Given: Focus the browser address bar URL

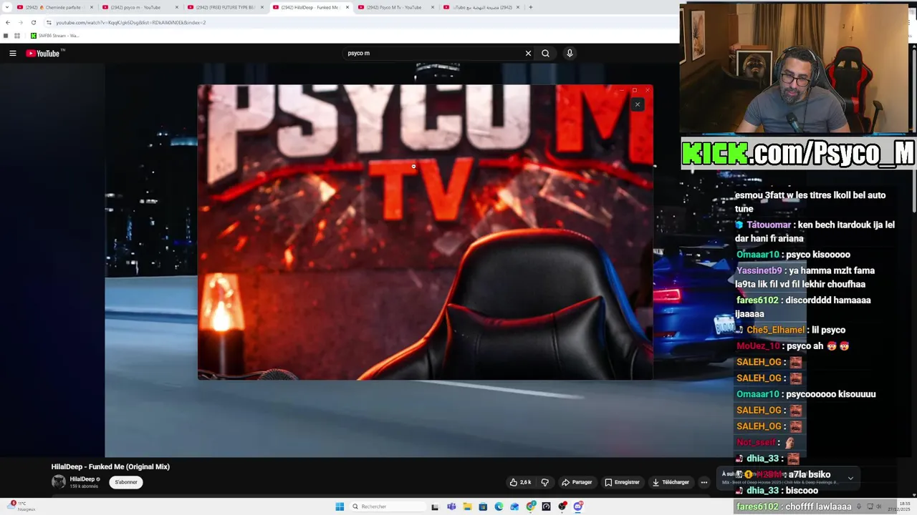Looking at the screenshot, I should pyautogui.click(x=131, y=22).
